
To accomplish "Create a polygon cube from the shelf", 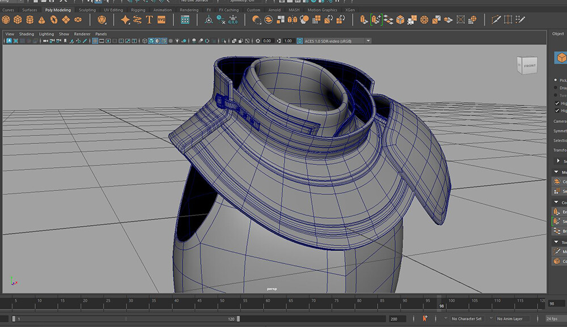I will click(18, 19).
